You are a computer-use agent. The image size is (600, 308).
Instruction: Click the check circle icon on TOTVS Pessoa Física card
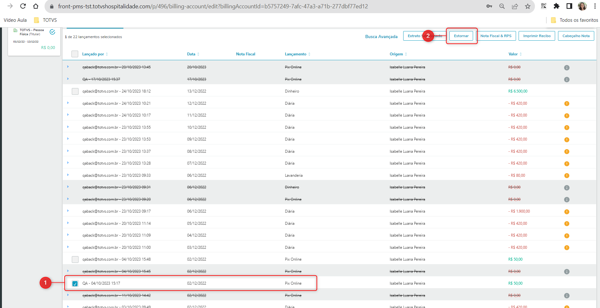click(x=53, y=32)
